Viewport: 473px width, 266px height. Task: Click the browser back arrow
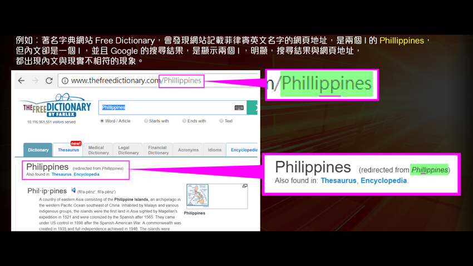click(21, 81)
